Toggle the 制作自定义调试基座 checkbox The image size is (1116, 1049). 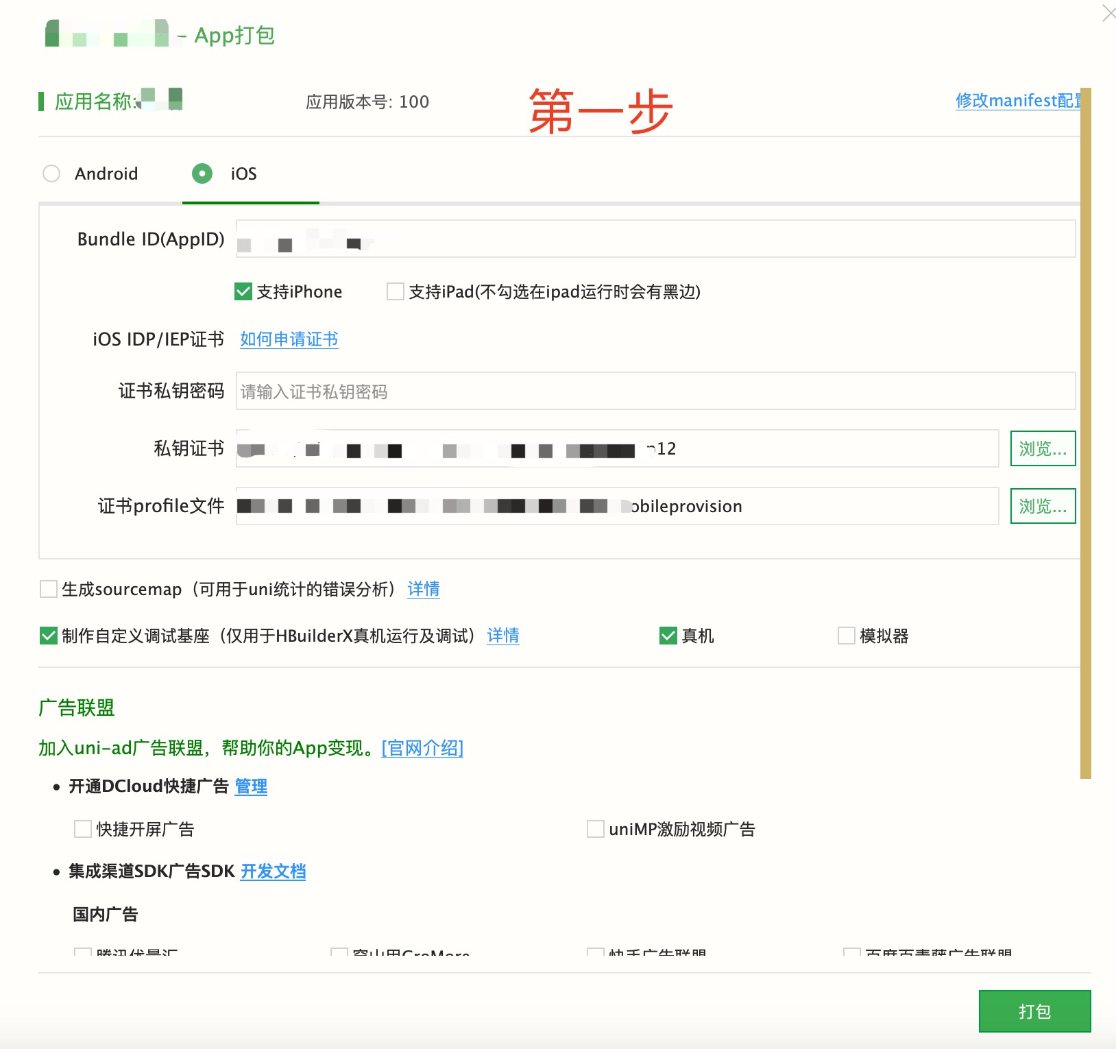coord(49,636)
